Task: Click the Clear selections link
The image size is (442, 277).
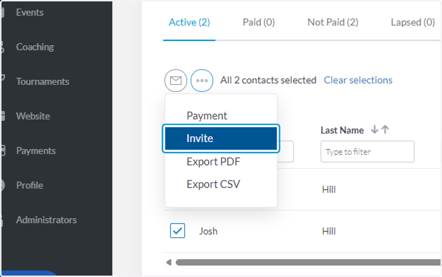Action: 358,80
